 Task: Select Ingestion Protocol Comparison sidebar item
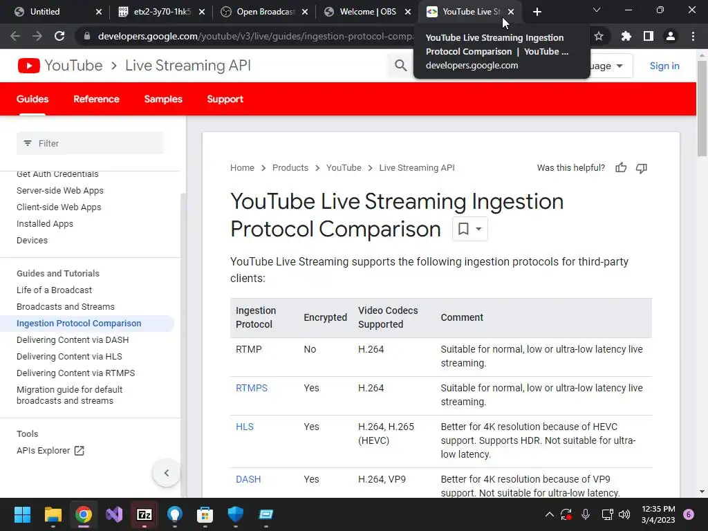tap(79, 324)
